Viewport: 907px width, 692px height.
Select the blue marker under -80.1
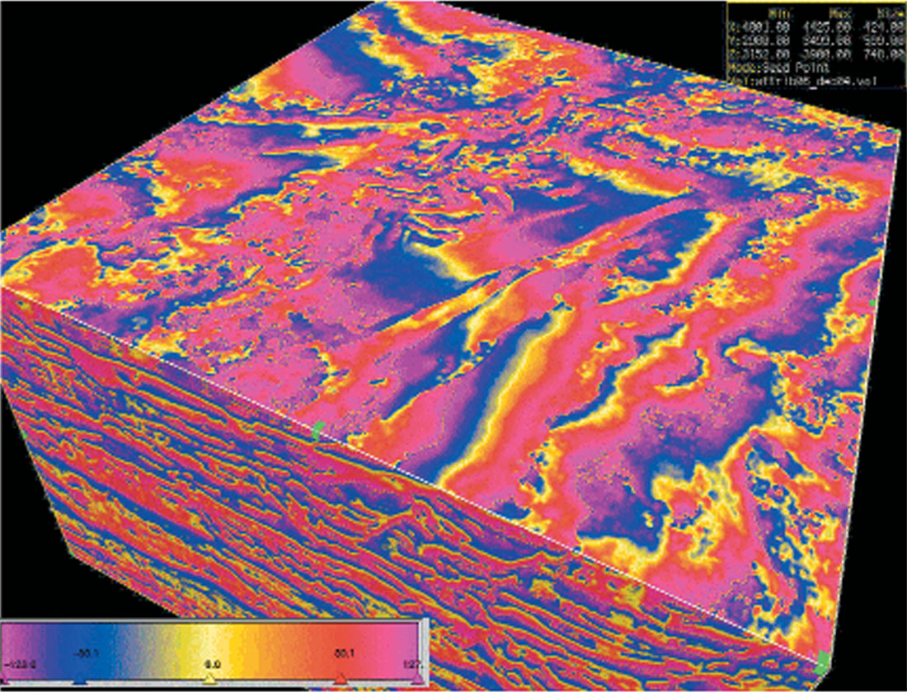[81, 681]
